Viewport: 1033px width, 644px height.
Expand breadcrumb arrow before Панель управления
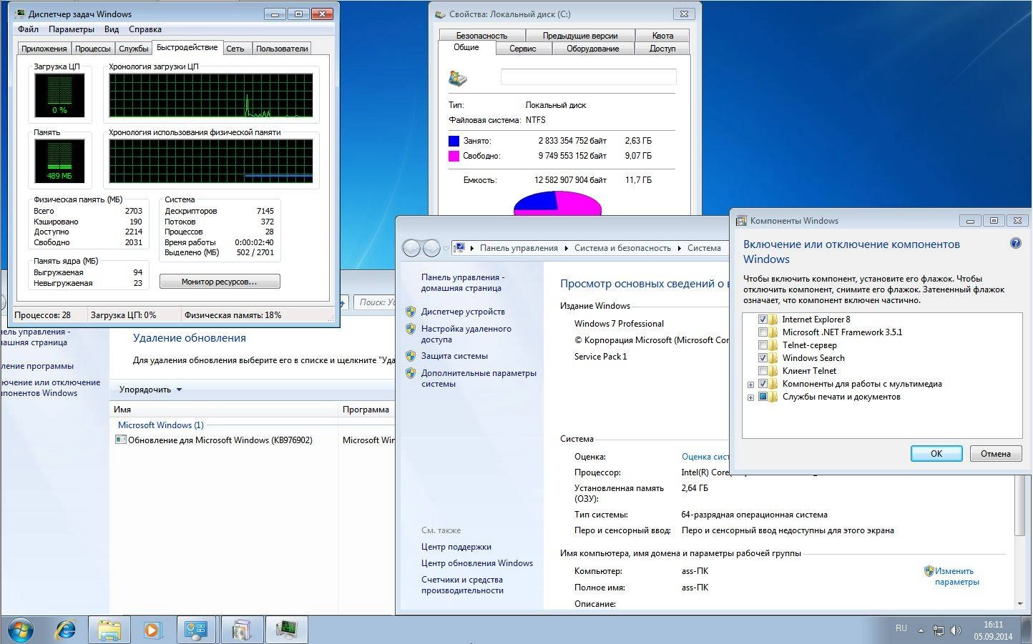point(471,248)
